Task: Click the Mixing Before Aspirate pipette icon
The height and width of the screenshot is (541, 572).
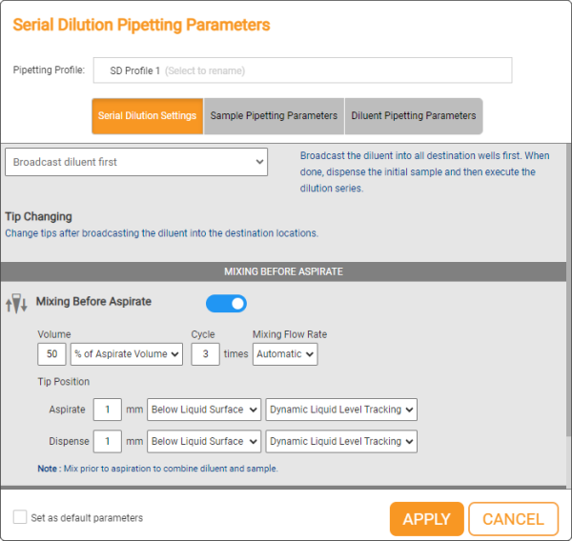Action: point(16,304)
